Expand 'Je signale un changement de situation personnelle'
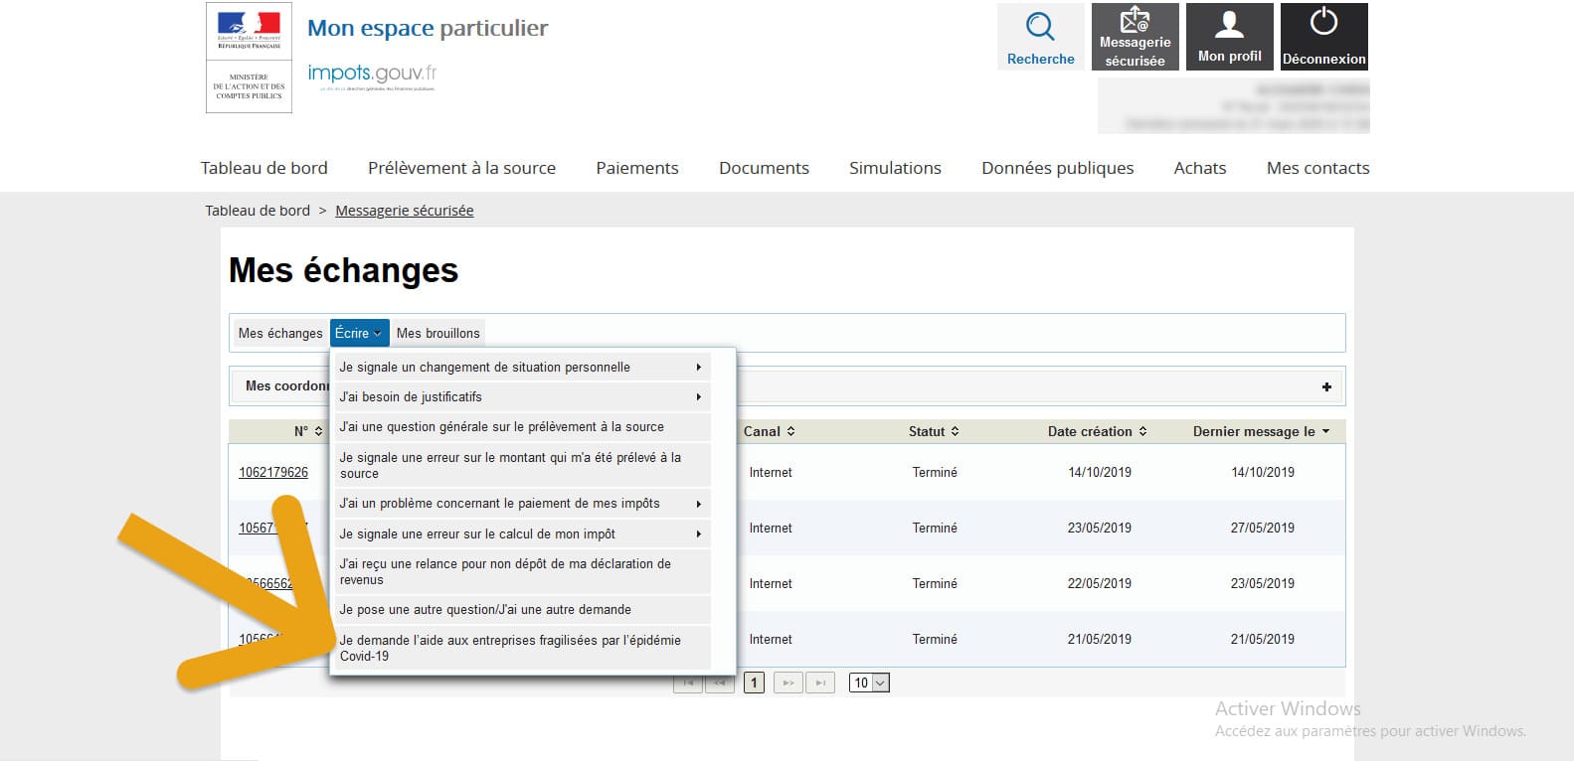1574x761 pixels. (522, 367)
